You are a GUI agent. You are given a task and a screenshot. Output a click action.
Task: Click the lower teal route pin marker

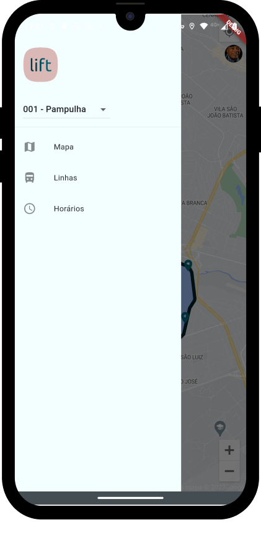pos(185,317)
